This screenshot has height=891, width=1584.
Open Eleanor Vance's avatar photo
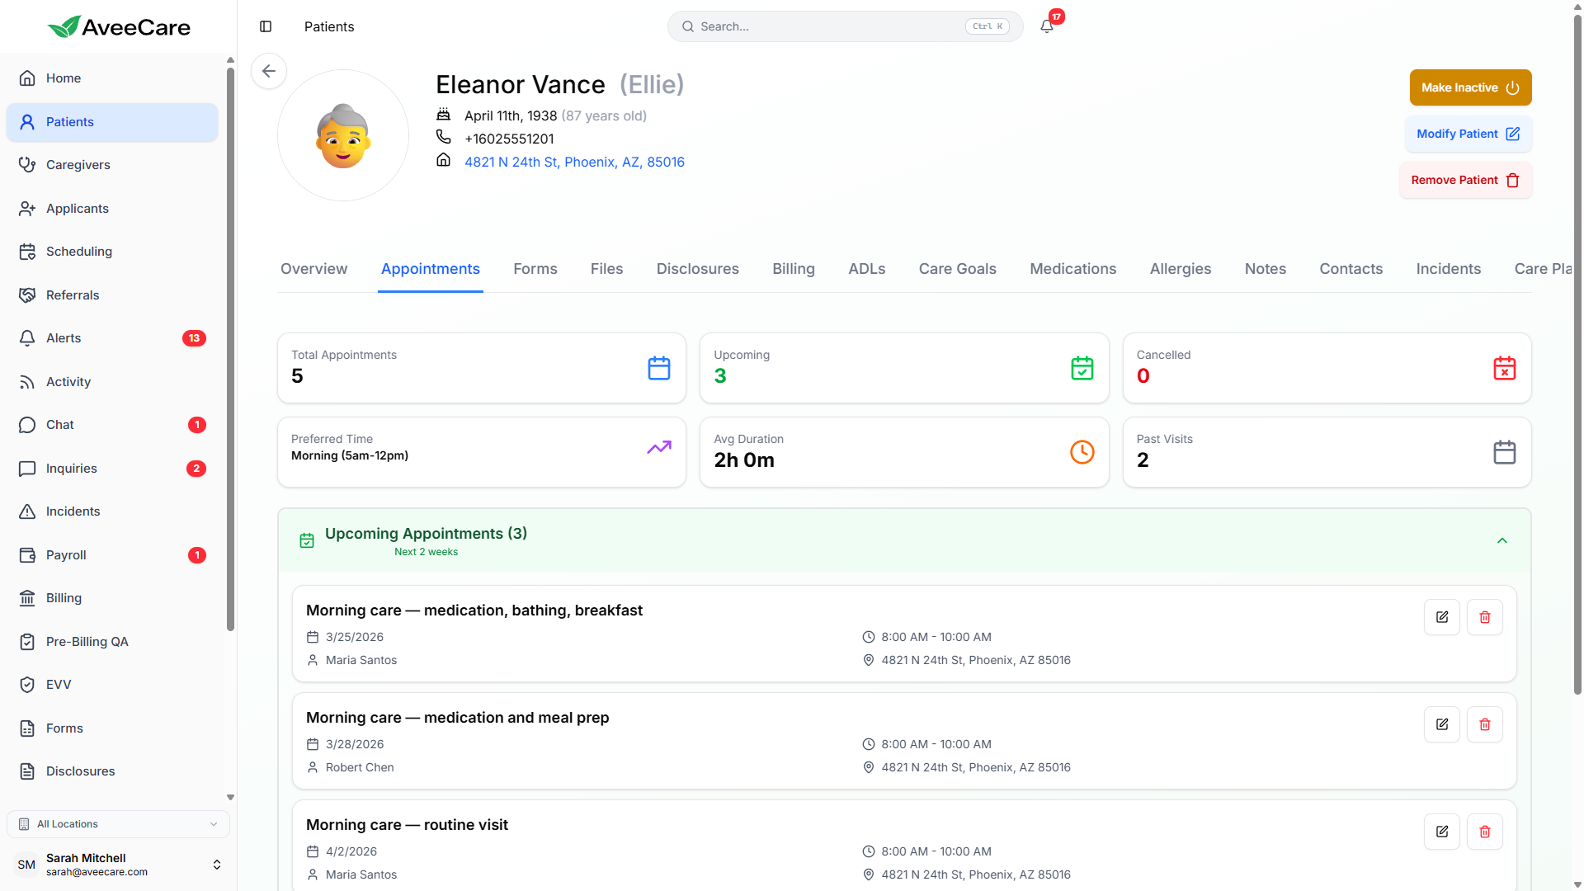pos(343,135)
